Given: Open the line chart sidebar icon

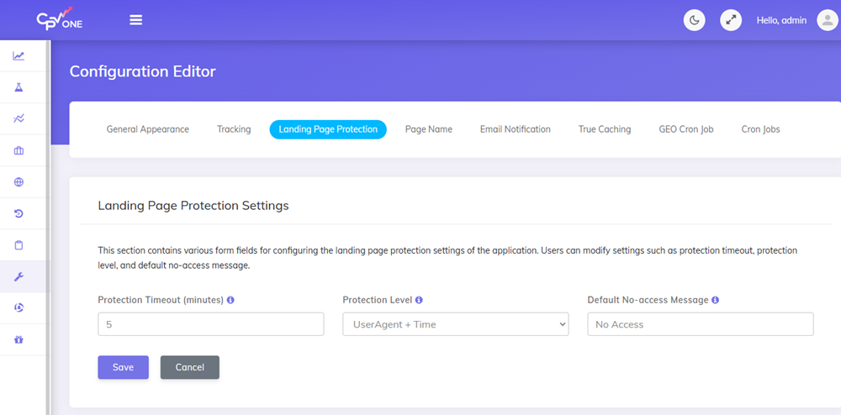Looking at the screenshot, I should point(19,55).
